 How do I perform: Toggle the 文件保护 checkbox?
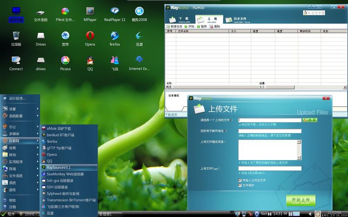(240, 185)
